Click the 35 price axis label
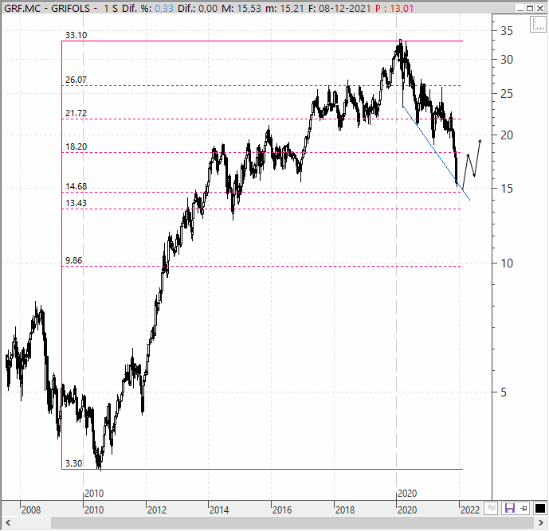549x531 pixels. 507,31
